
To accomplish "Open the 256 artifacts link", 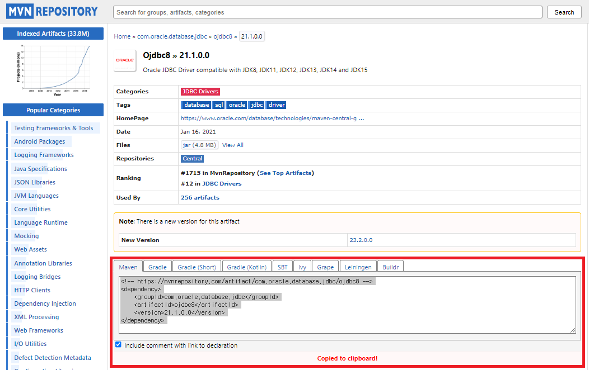I will [200, 197].
